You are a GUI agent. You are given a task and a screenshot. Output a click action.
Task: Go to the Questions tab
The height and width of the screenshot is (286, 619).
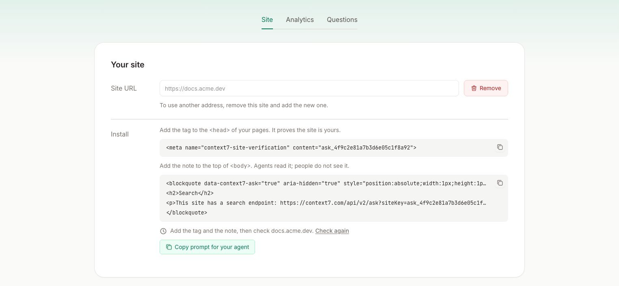click(342, 19)
